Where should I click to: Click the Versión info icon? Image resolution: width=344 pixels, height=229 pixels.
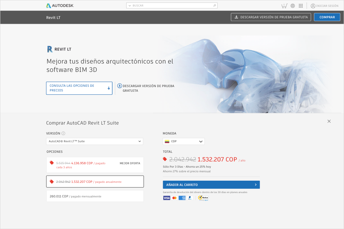click(63, 134)
